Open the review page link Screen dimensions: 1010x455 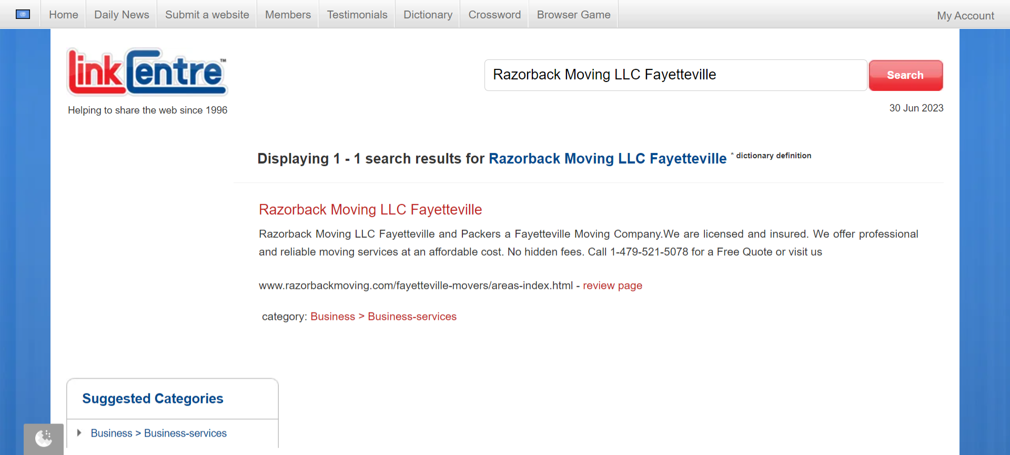[x=612, y=286]
